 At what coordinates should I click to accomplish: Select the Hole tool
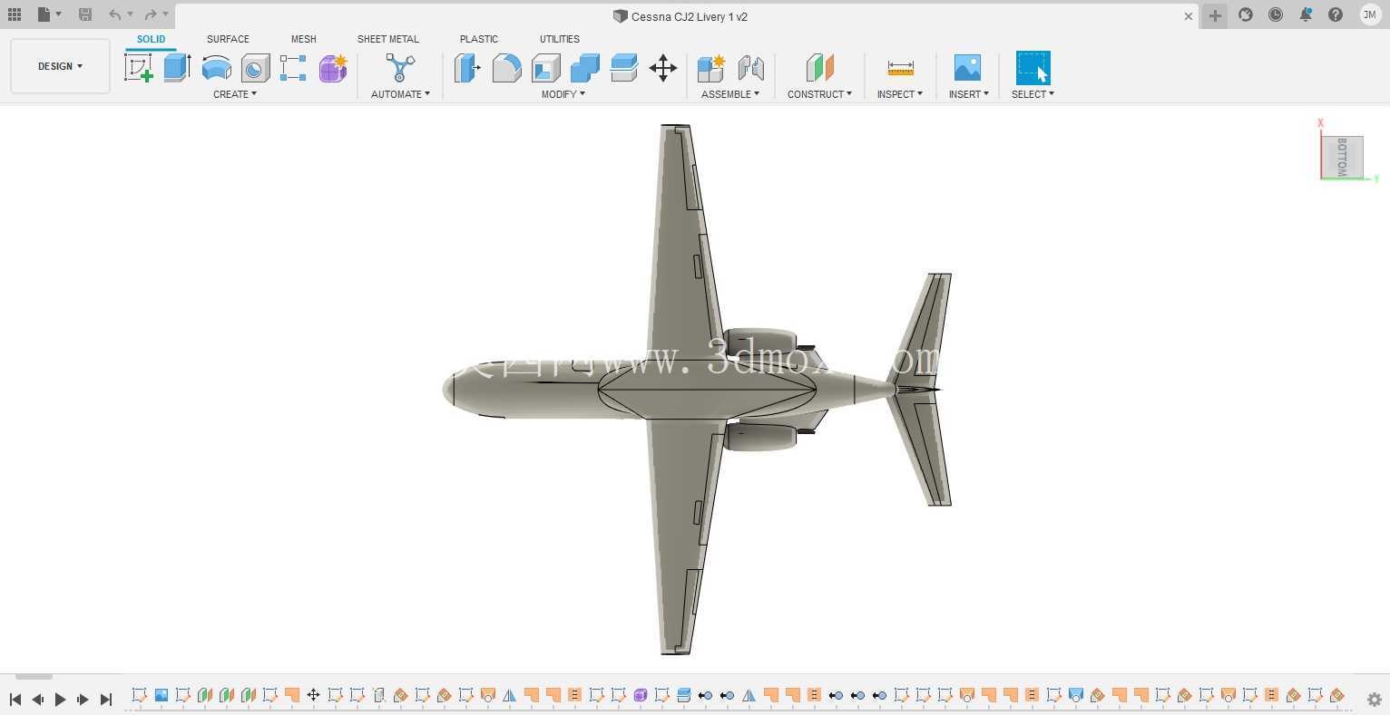click(255, 68)
